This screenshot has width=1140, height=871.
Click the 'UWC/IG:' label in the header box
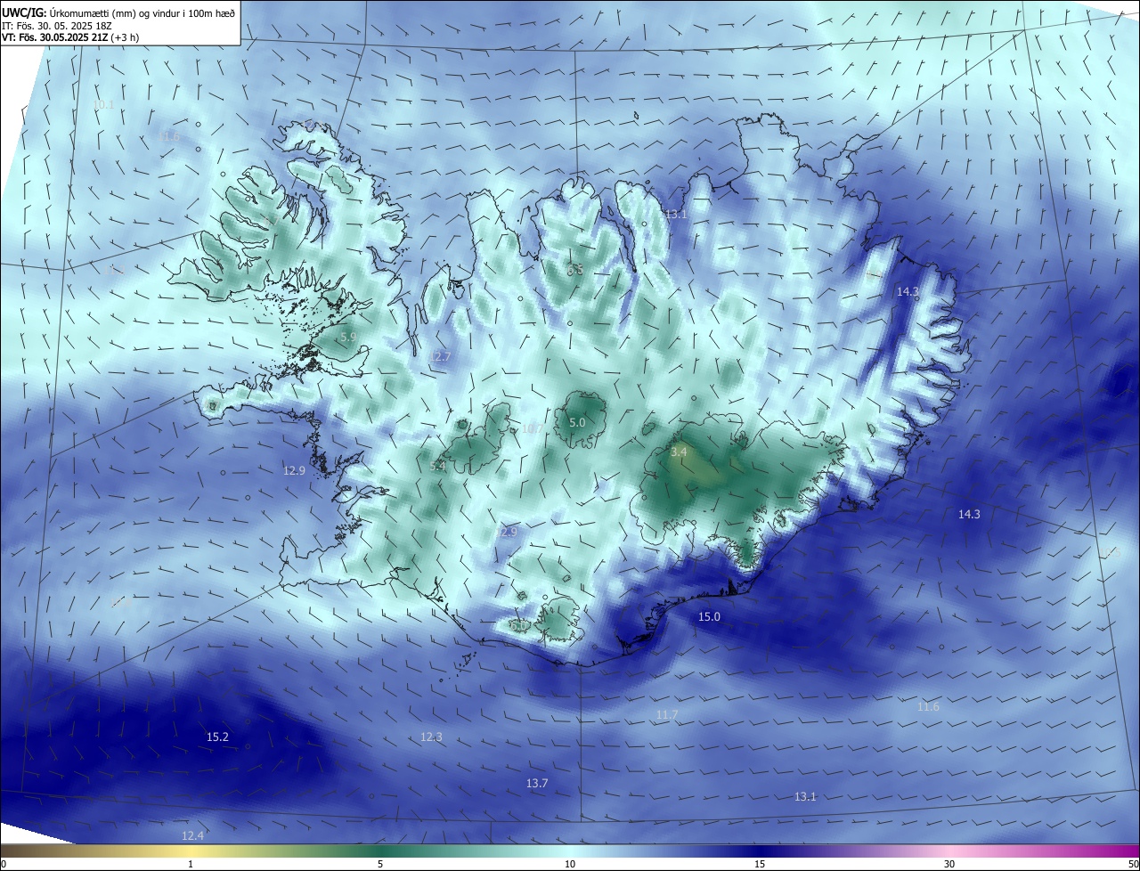24,12
